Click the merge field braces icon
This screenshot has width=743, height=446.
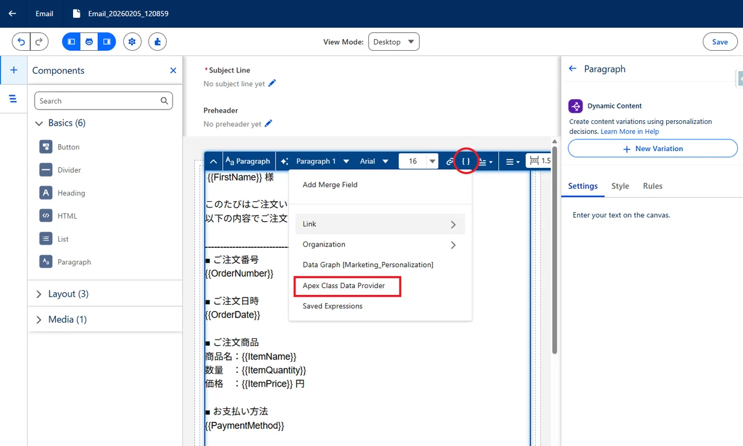[466, 161]
